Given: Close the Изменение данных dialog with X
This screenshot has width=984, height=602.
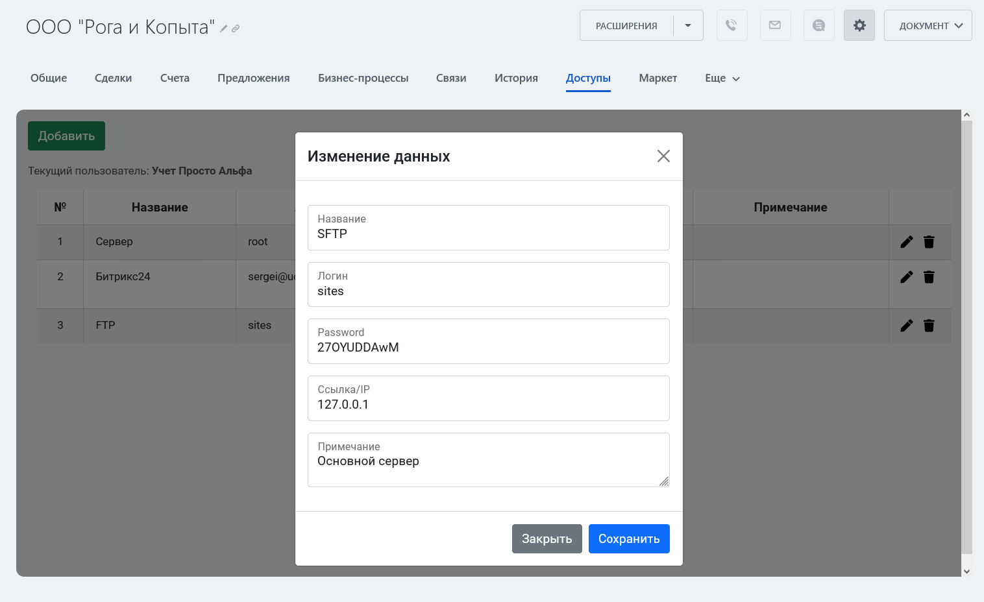Looking at the screenshot, I should tap(663, 156).
